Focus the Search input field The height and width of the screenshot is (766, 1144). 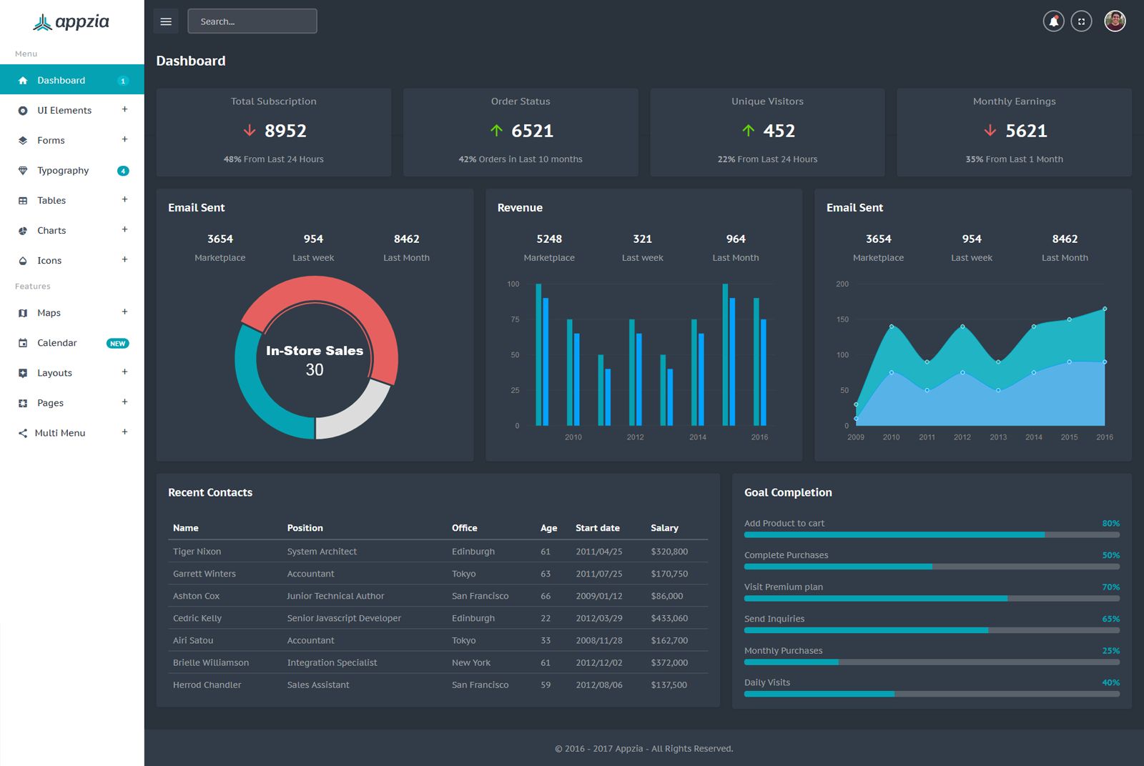(x=252, y=21)
